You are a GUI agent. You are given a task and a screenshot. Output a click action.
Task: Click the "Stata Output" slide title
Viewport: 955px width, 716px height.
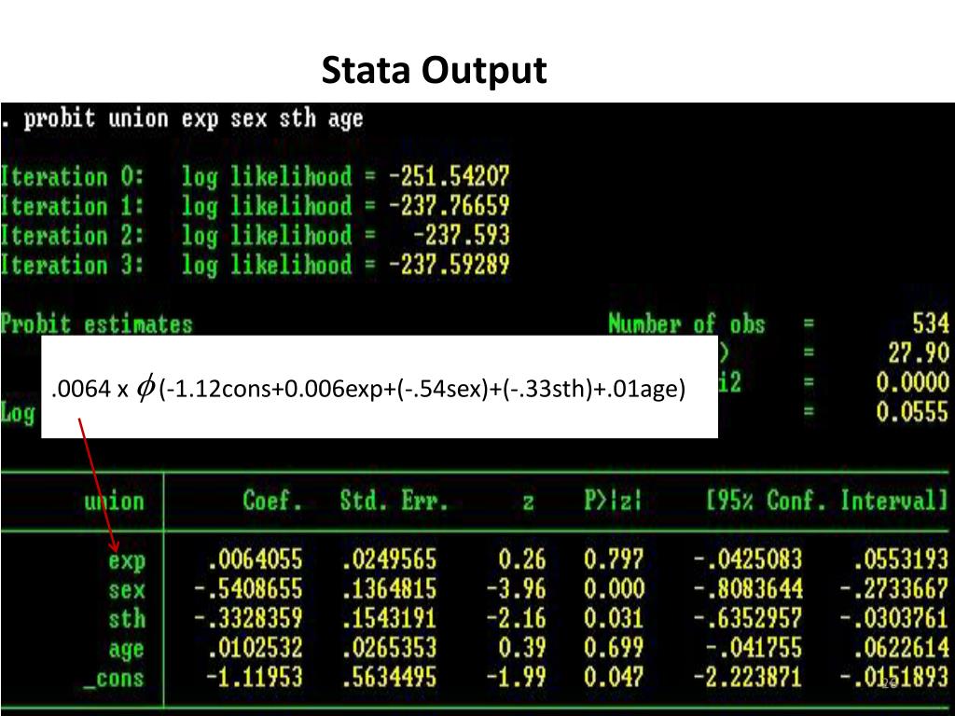click(x=434, y=71)
